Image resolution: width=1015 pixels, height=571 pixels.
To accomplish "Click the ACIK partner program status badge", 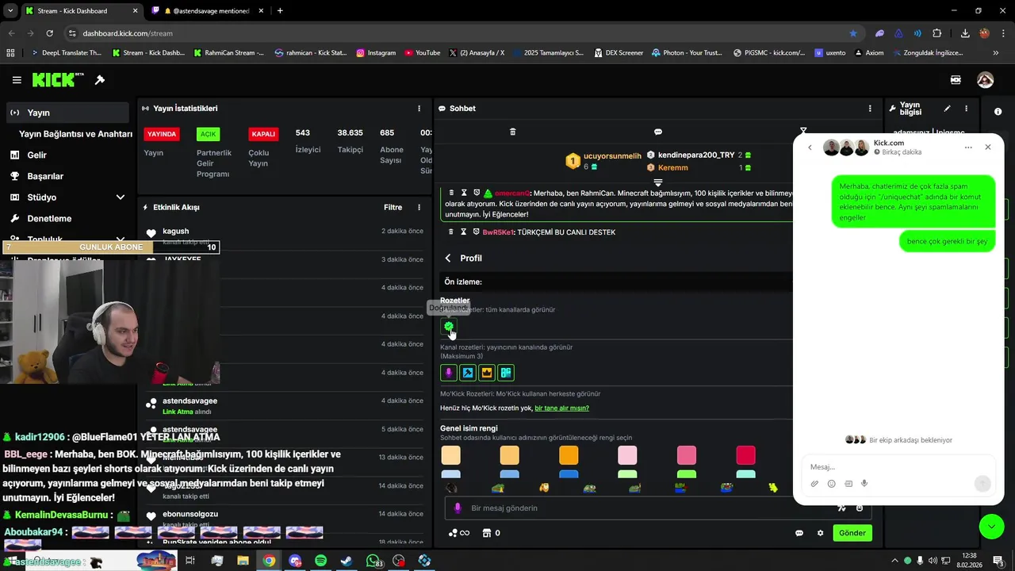I will [x=208, y=134].
